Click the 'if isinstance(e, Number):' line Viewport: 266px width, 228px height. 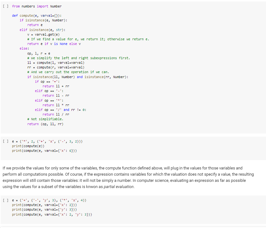point(43,20)
